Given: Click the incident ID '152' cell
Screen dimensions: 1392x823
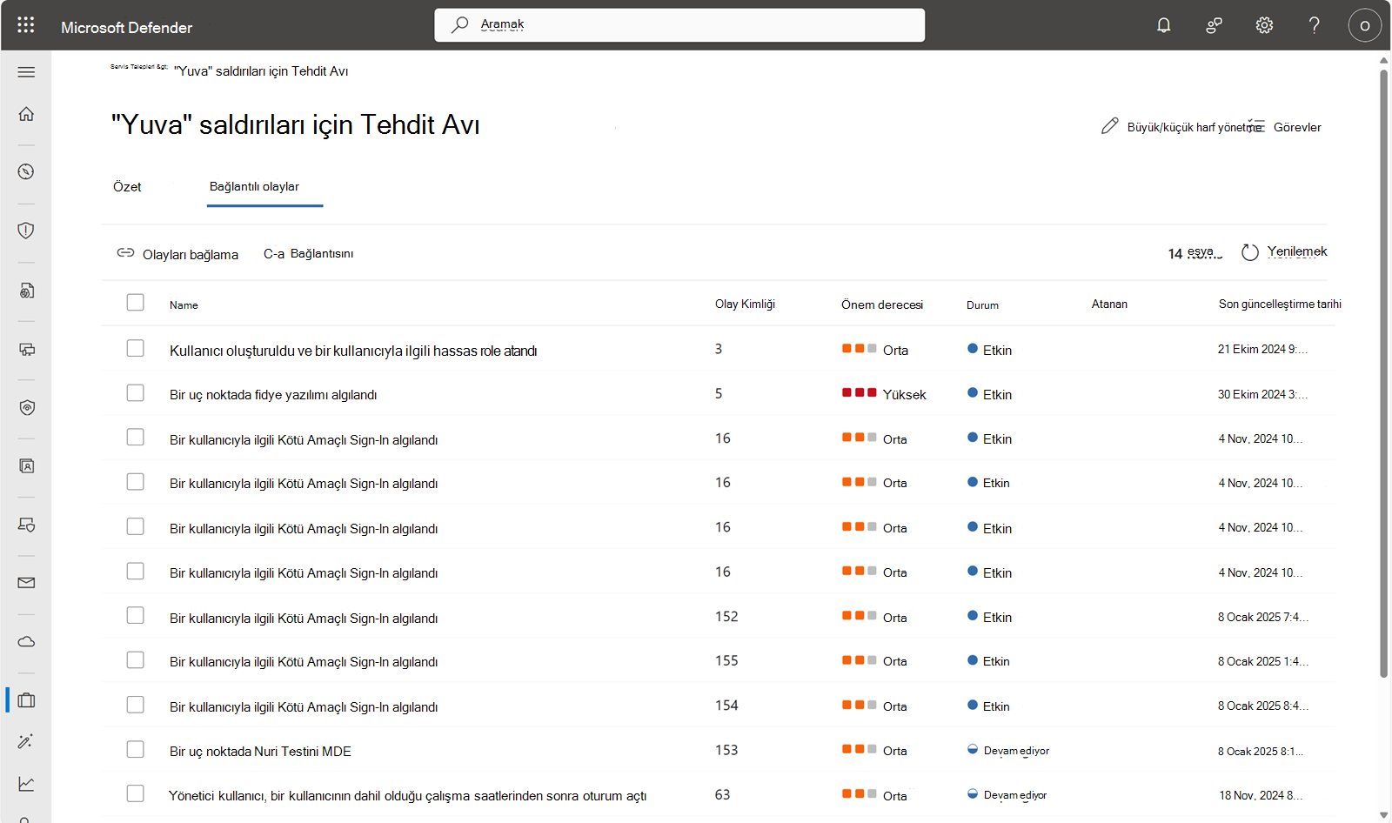Looking at the screenshot, I should (x=726, y=617).
